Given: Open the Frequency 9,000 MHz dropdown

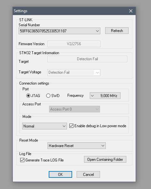Looking at the screenshot, I should click(105, 96).
